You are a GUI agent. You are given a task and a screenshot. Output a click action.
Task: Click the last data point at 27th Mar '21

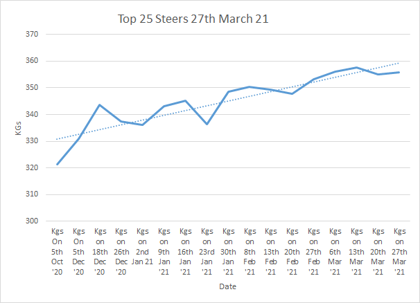click(399, 73)
